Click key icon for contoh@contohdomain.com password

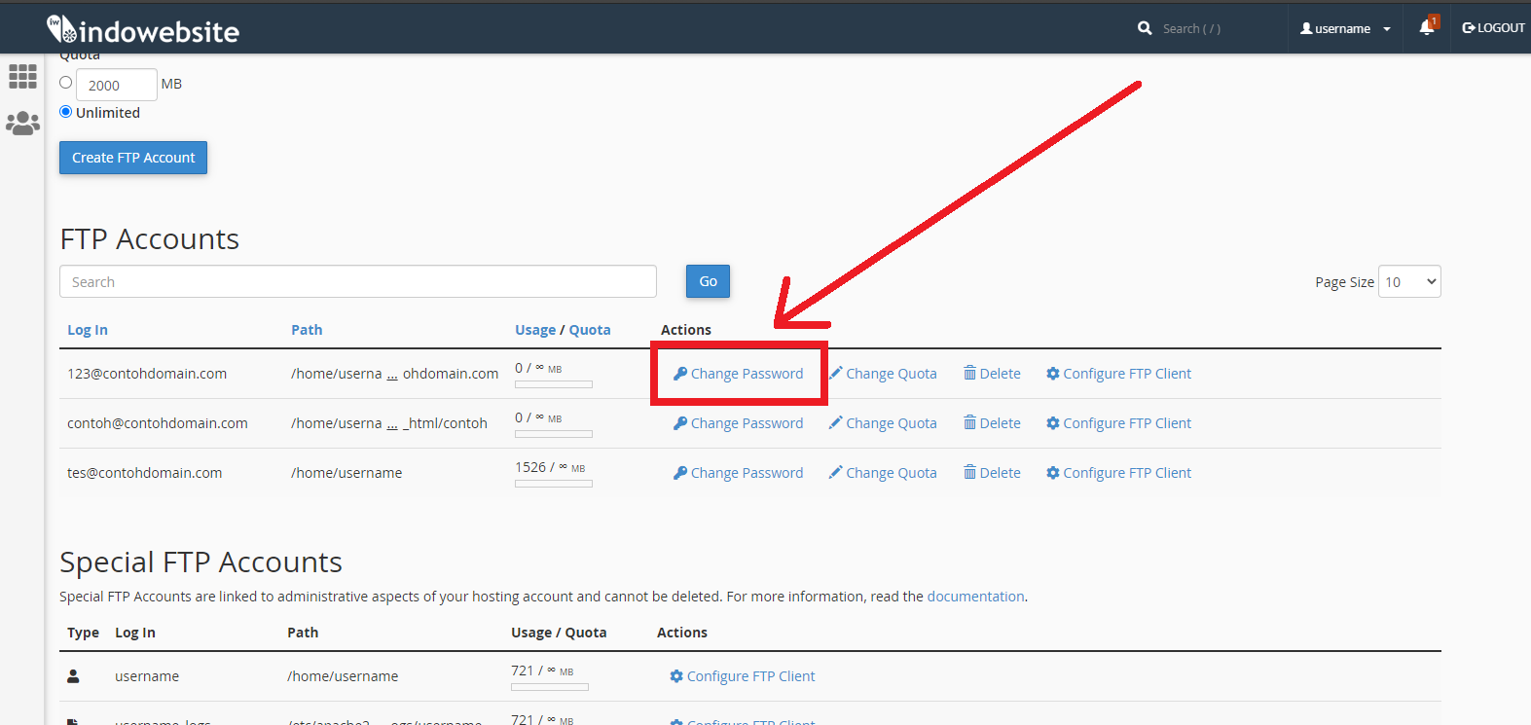[680, 423]
